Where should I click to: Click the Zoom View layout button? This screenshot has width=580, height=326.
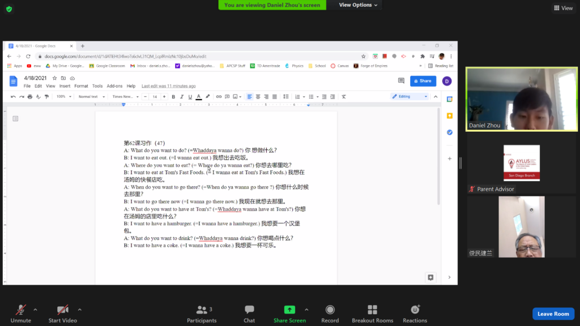(x=564, y=8)
